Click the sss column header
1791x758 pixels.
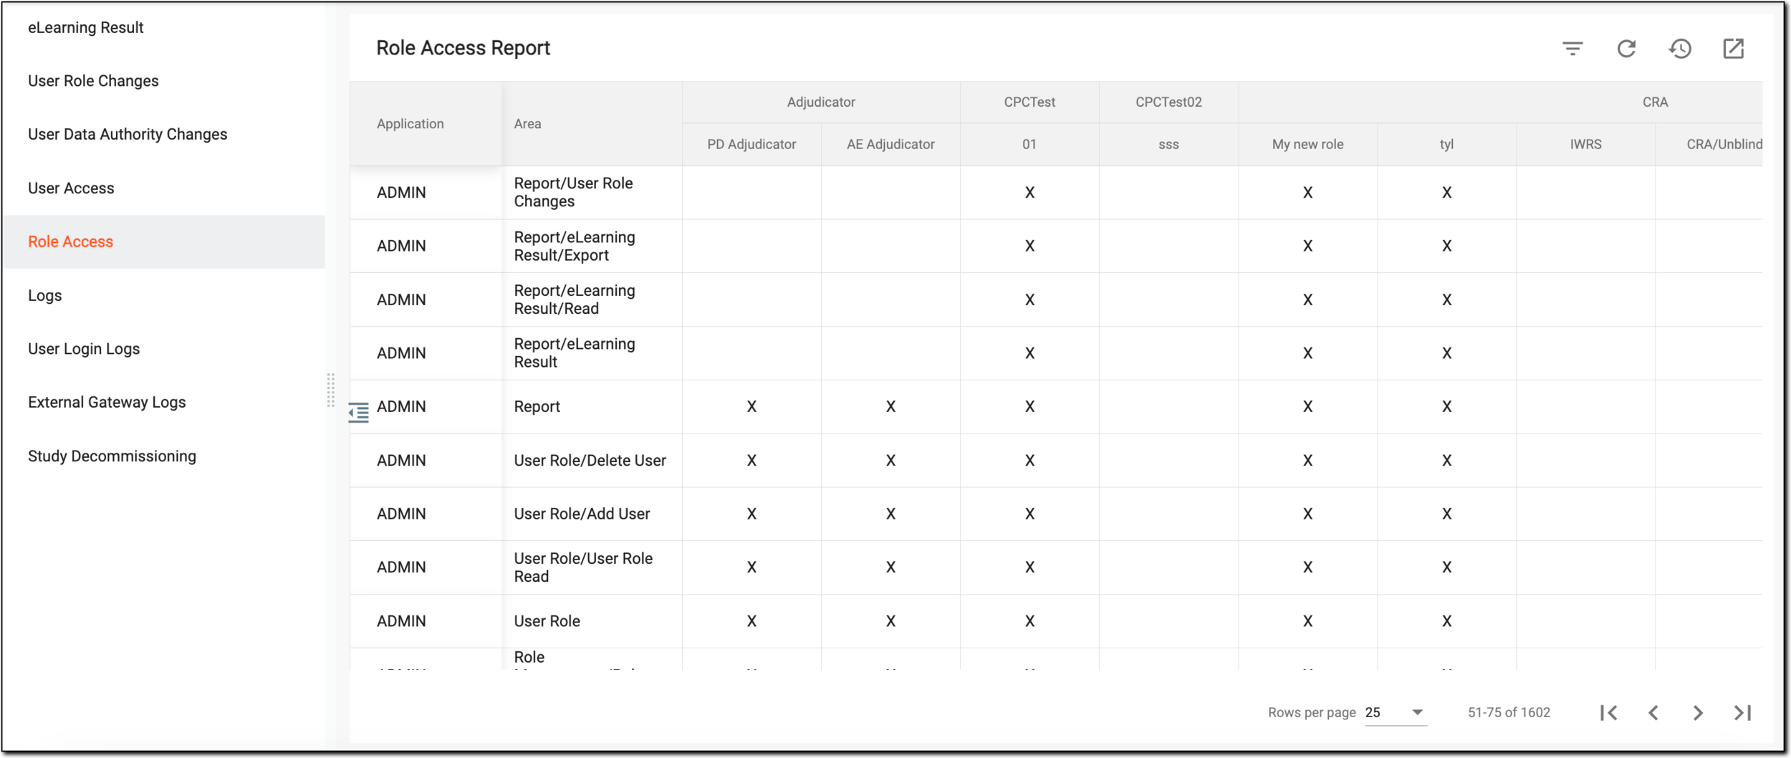tap(1168, 145)
